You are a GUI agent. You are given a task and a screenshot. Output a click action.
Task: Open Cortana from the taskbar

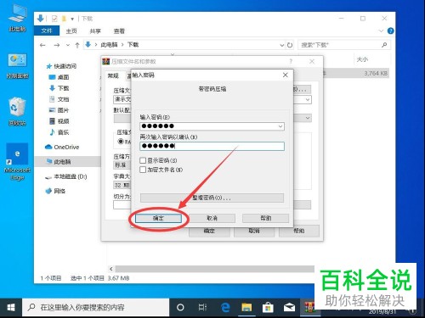[x=180, y=308]
